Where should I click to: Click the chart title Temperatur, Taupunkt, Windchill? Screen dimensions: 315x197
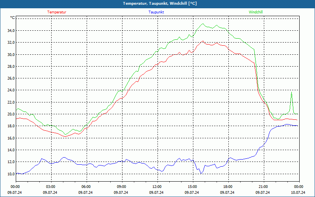point(160,4)
